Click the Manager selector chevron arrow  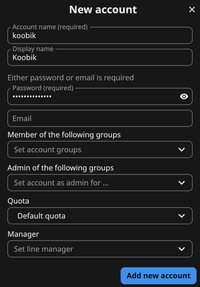pyautogui.click(x=182, y=249)
